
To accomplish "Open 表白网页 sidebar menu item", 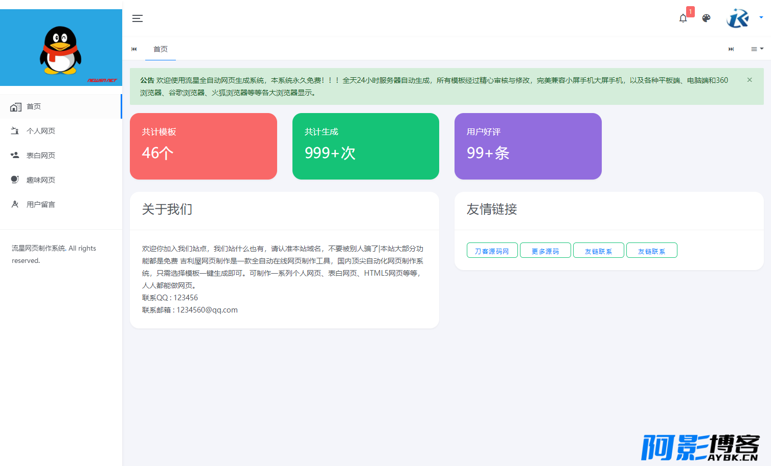I will 61,156.
